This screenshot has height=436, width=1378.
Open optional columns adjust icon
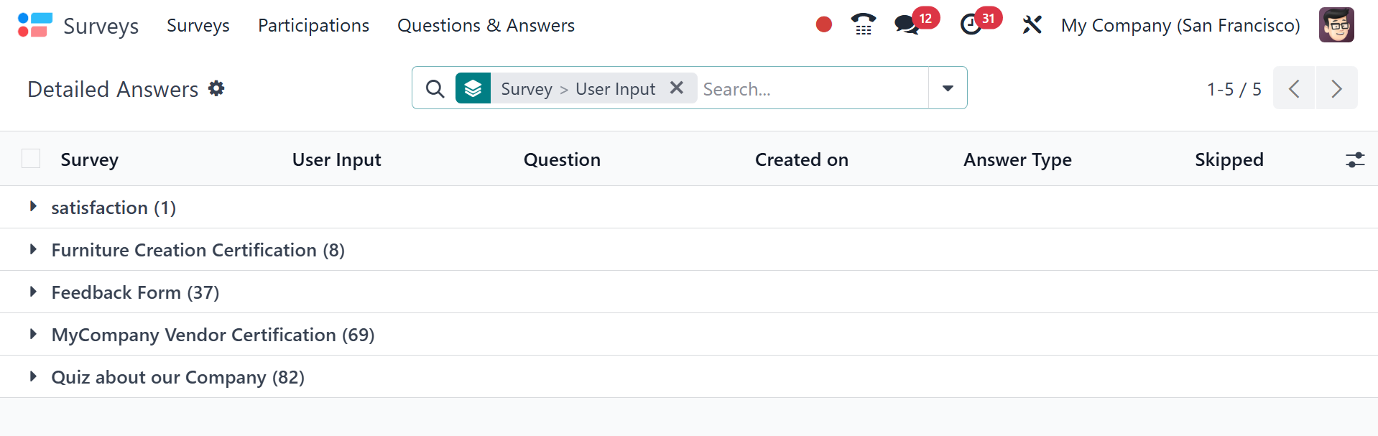click(1355, 159)
